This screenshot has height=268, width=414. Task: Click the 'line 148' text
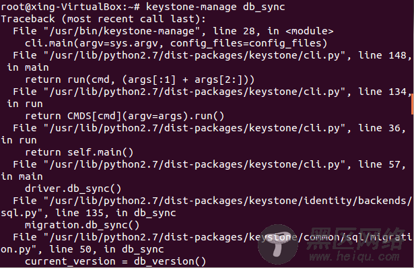tap(382, 55)
